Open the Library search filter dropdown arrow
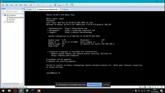Viewport: 165px width, 93px height. click(22, 11)
